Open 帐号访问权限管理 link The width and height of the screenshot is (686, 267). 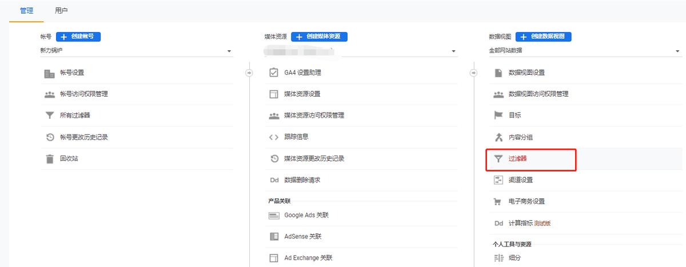click(83, 94)
